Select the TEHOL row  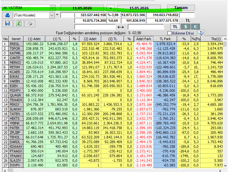(x=112, y=137)
